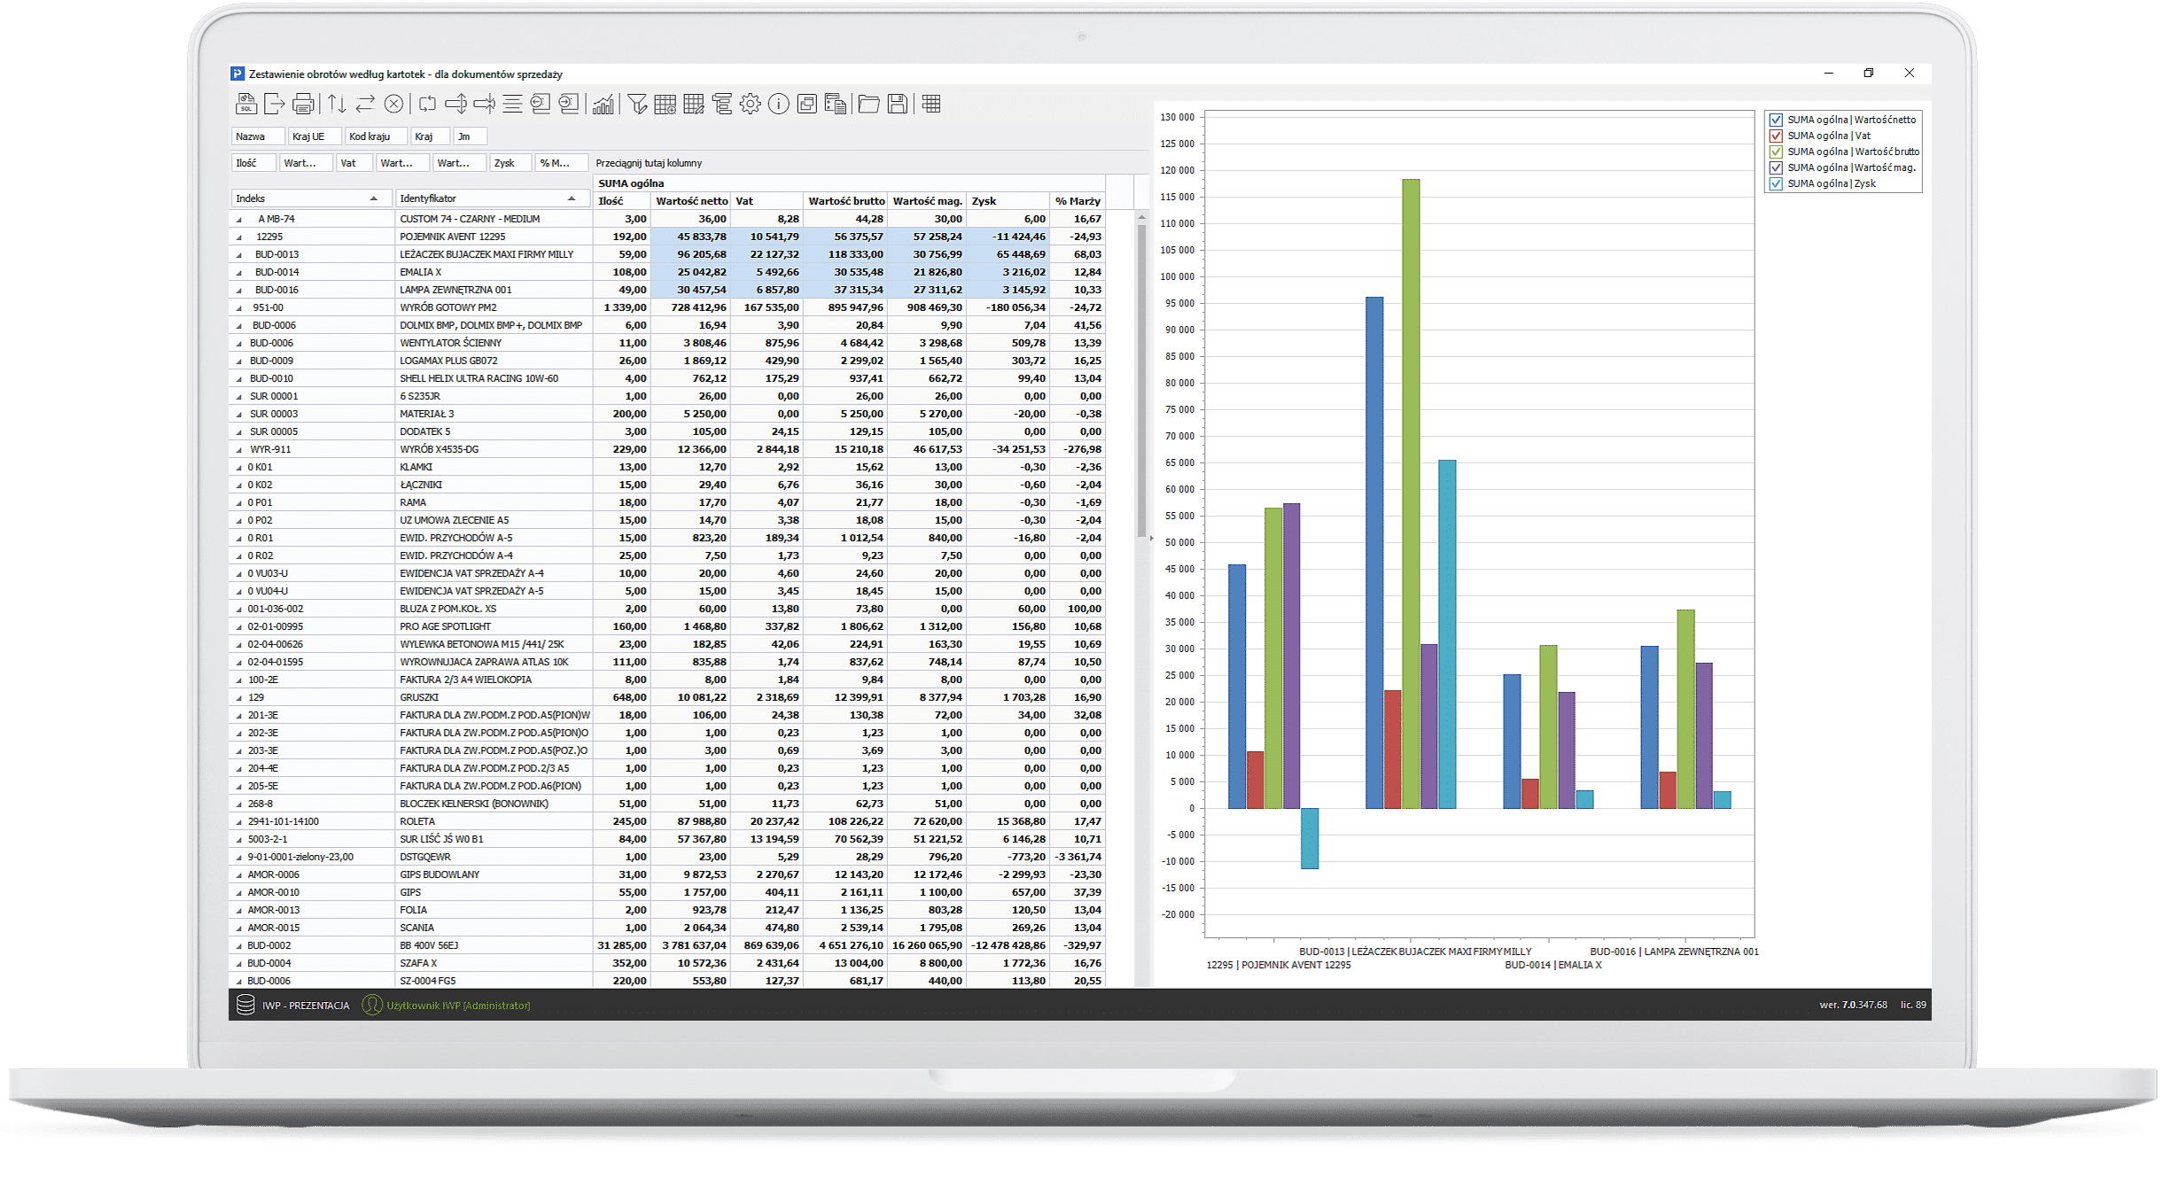Click the horizontal swap arrows icon

click(365, 105)
